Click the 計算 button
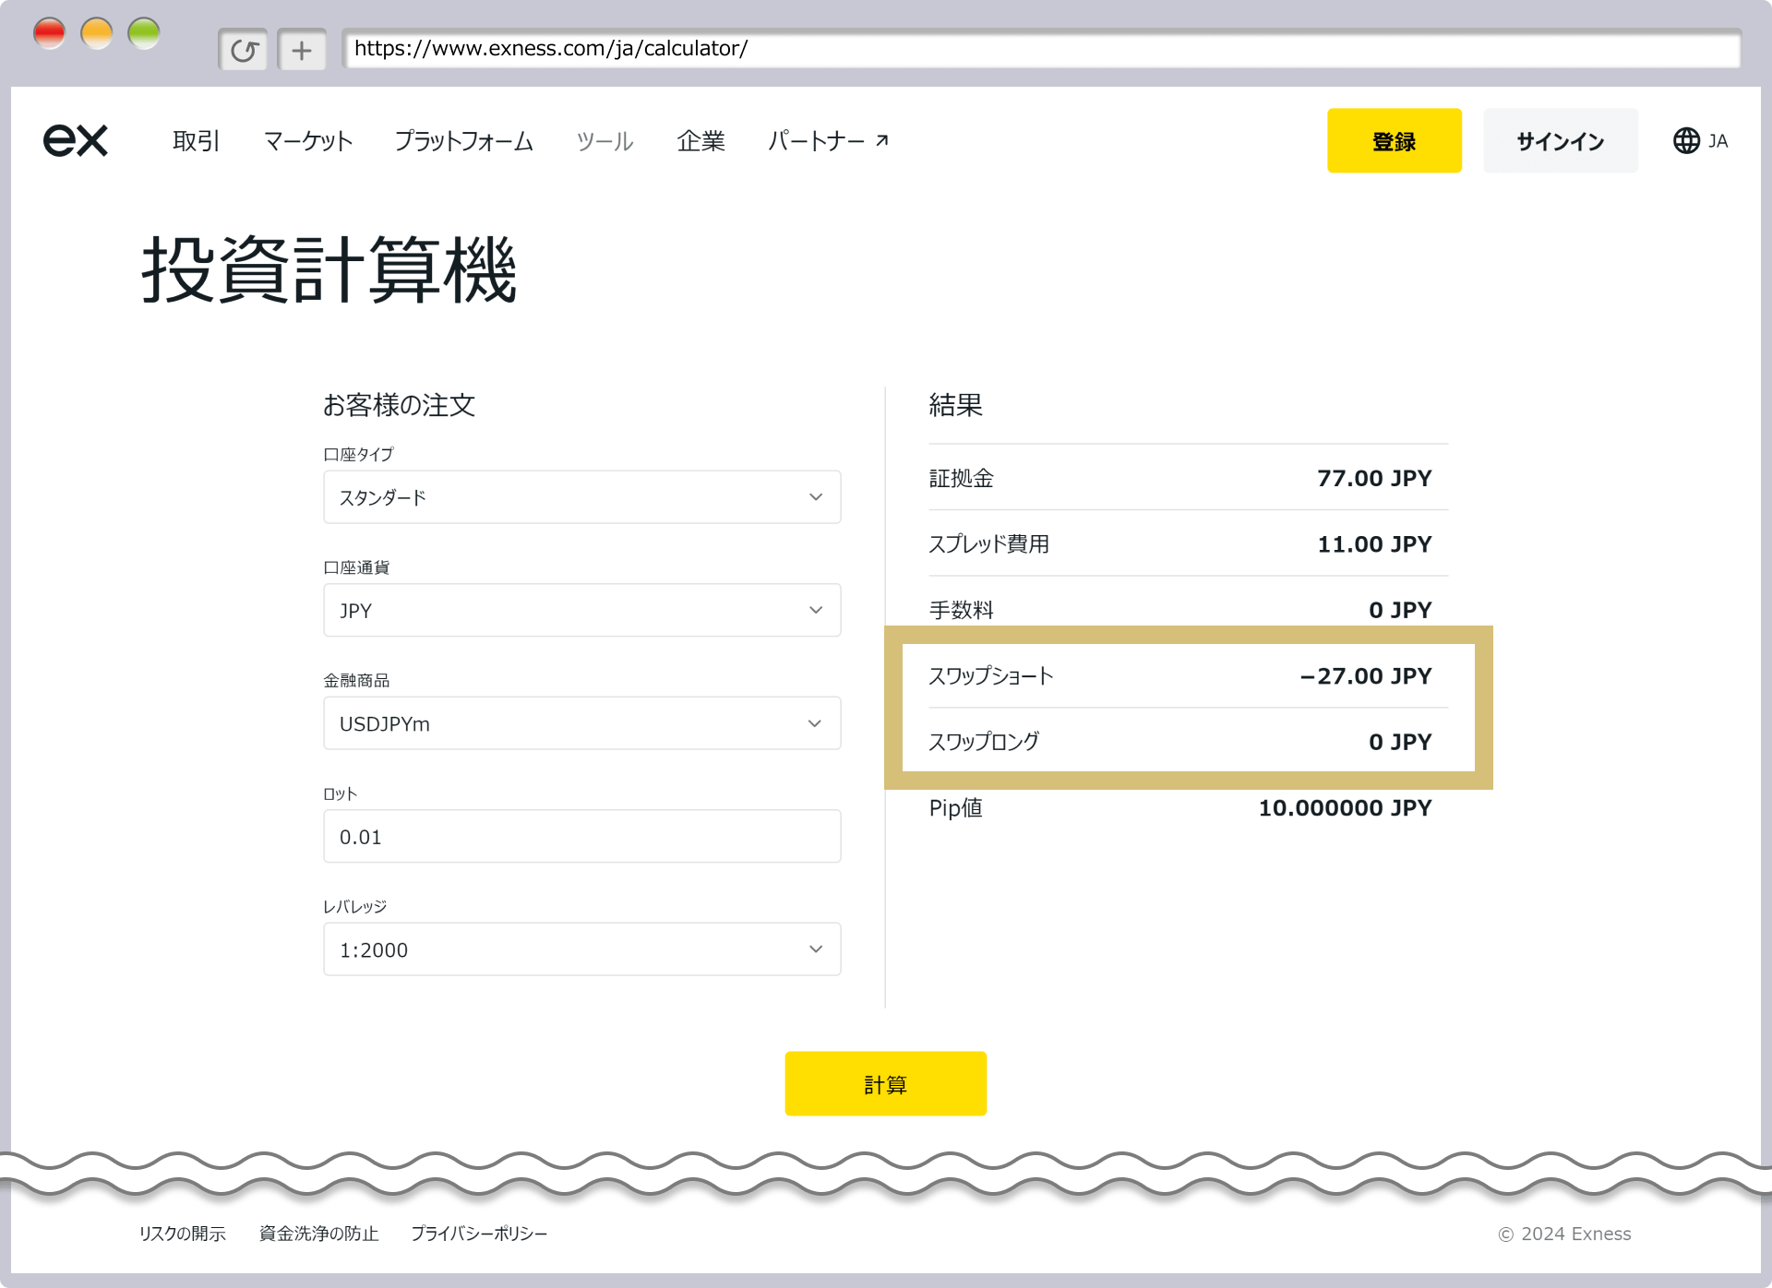The image size is (1772, 1288). 885,1083
